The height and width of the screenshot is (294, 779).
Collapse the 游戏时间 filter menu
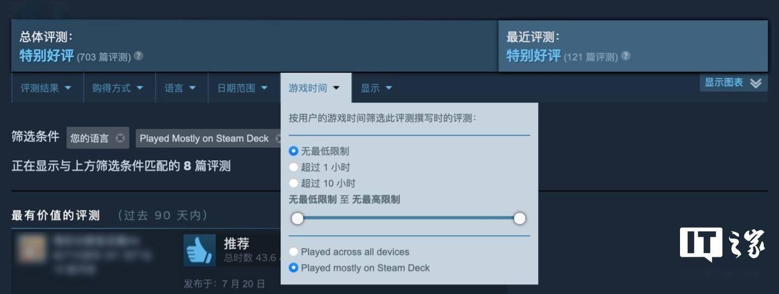pyautogui.click(x=314, y=88)
